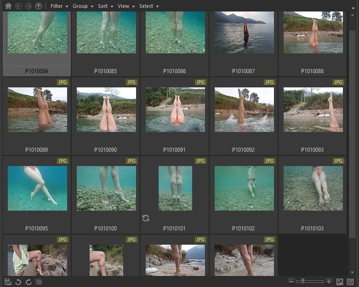
Task: Increase thumbnail size with plus button
Action: pos(329,281)
